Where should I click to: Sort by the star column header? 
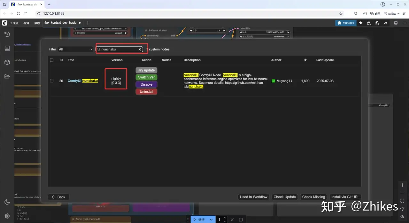(x=305, y=60)
